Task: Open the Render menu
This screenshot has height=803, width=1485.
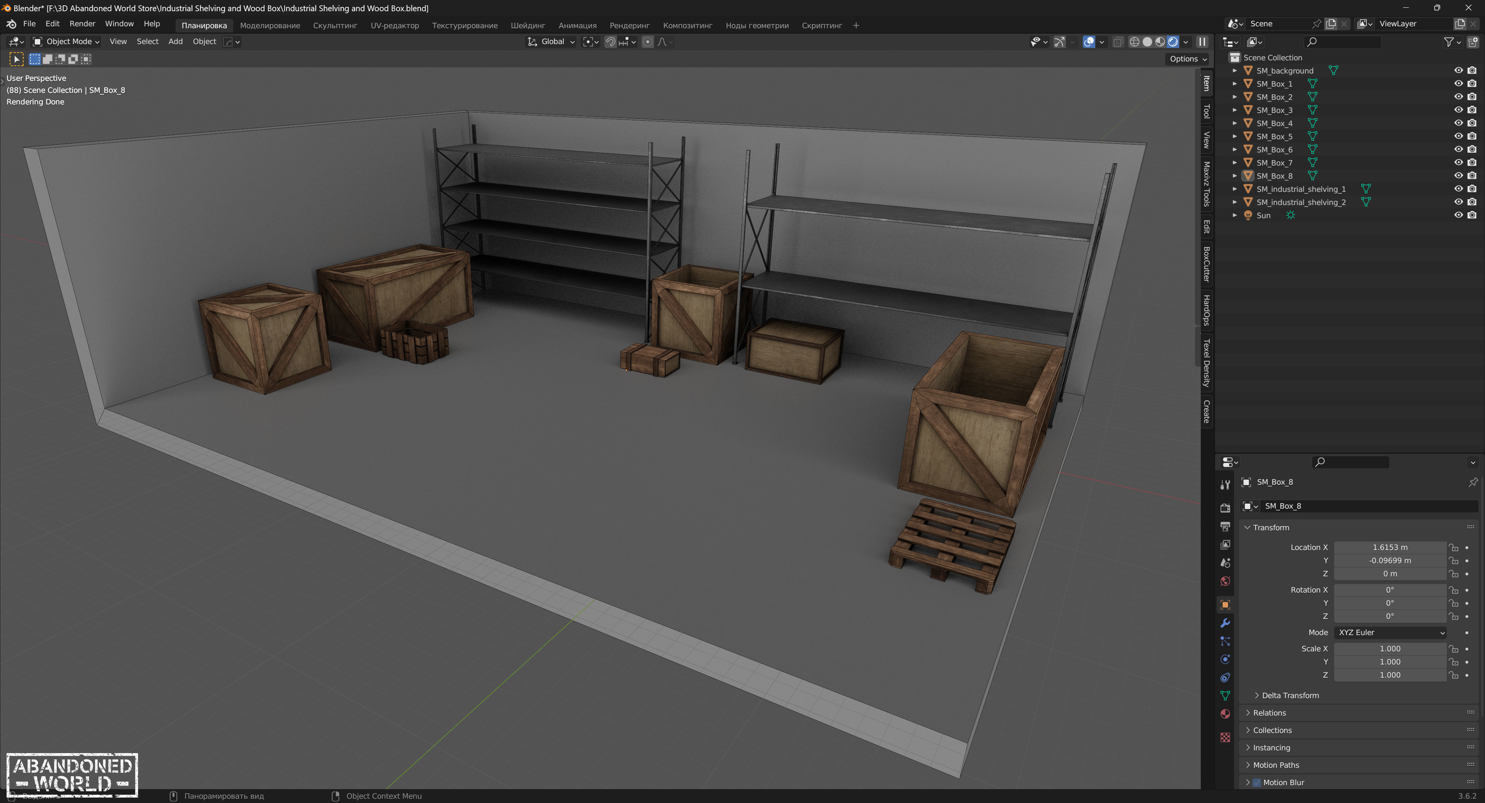Action: (82, 24)
